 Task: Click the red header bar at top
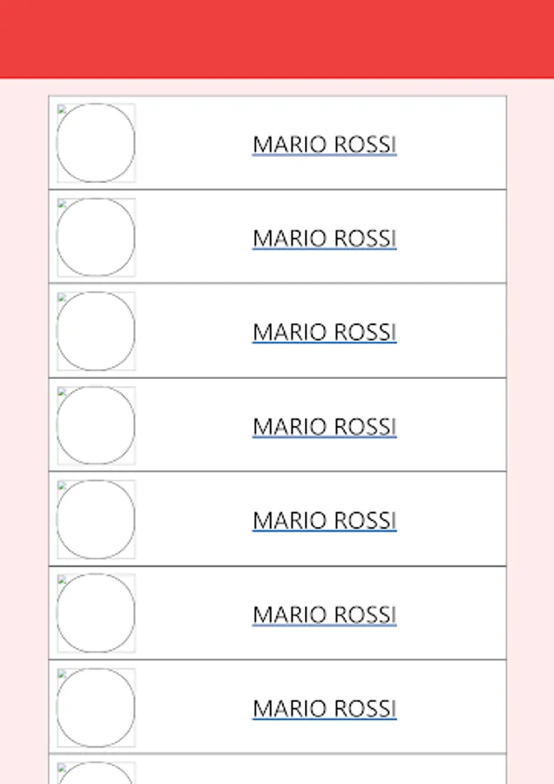tap(277, 39)
